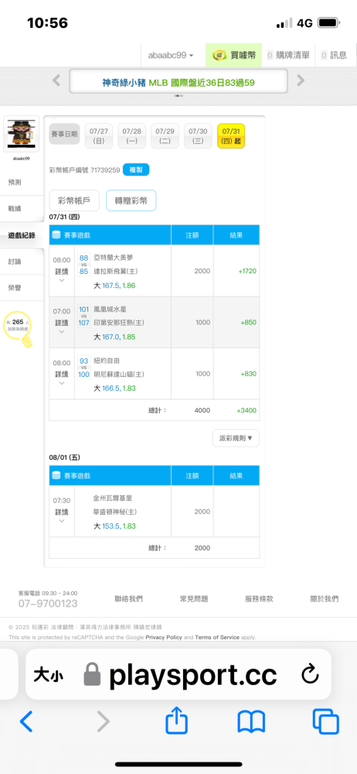Viewport: 357px width, 774px height.
Task: Open the 派彩規則 dropdown
Action: [x=236, y=437]
